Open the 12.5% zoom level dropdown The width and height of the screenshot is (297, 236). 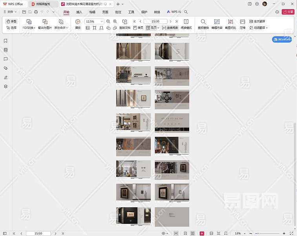click(102, 22)
